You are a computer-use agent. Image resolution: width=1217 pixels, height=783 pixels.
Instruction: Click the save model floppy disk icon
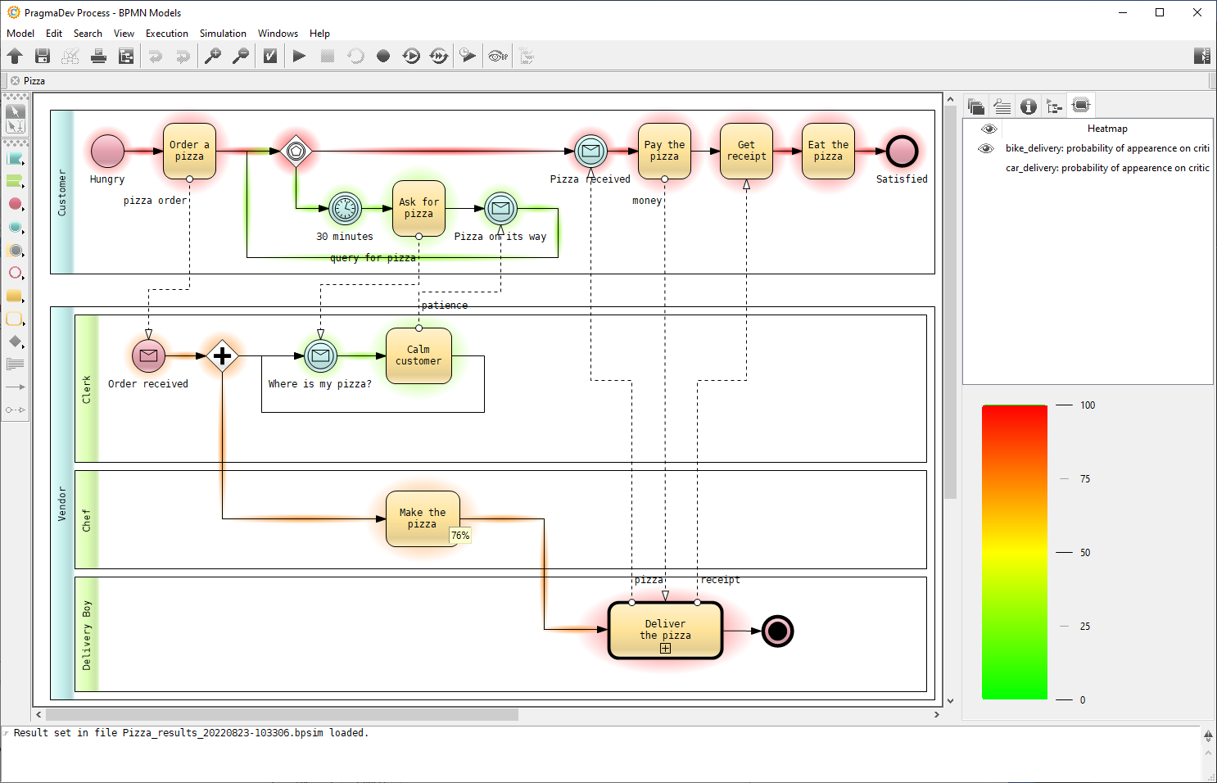pyautogui.click(x=43, y=56)
